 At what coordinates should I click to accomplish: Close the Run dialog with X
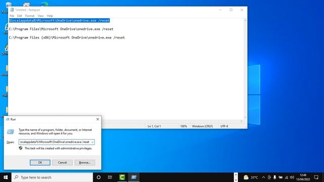[x=98, y=119]
